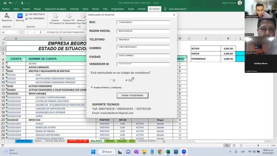Show hidden tray icons chevron

pyautogui.click(x=230, y=152)
